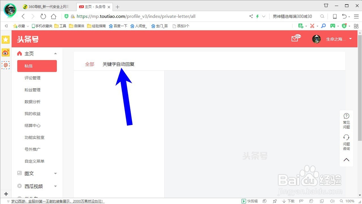Open the 生门_百 bookmark
Screen dimensions: 362x204
click(x=160, y=26)
